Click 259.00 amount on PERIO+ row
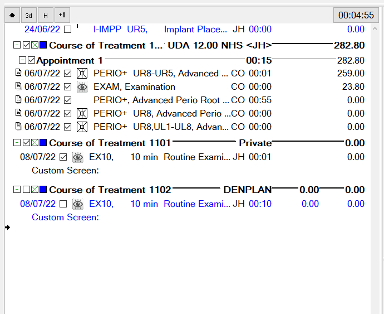The image size is (384, 314). pyautogui.click(x=351, y=74)
